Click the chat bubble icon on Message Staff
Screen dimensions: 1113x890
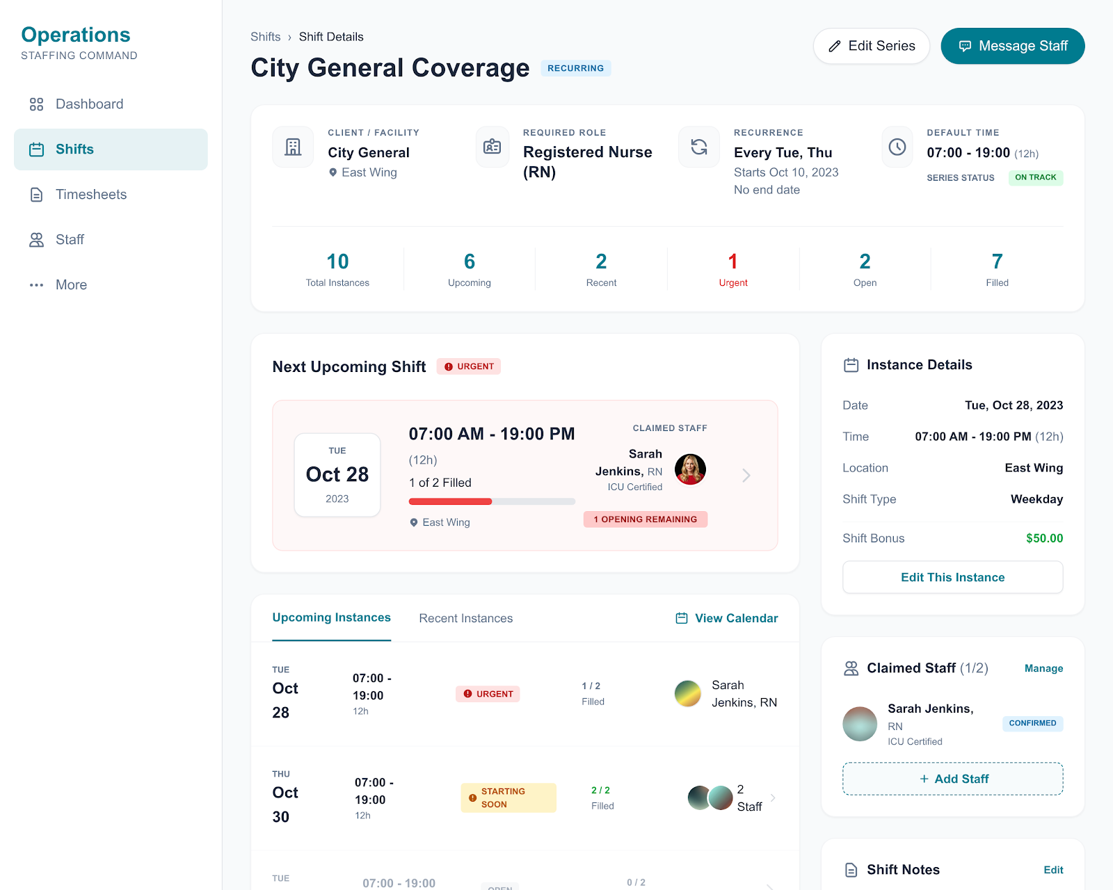pos(965,47)
